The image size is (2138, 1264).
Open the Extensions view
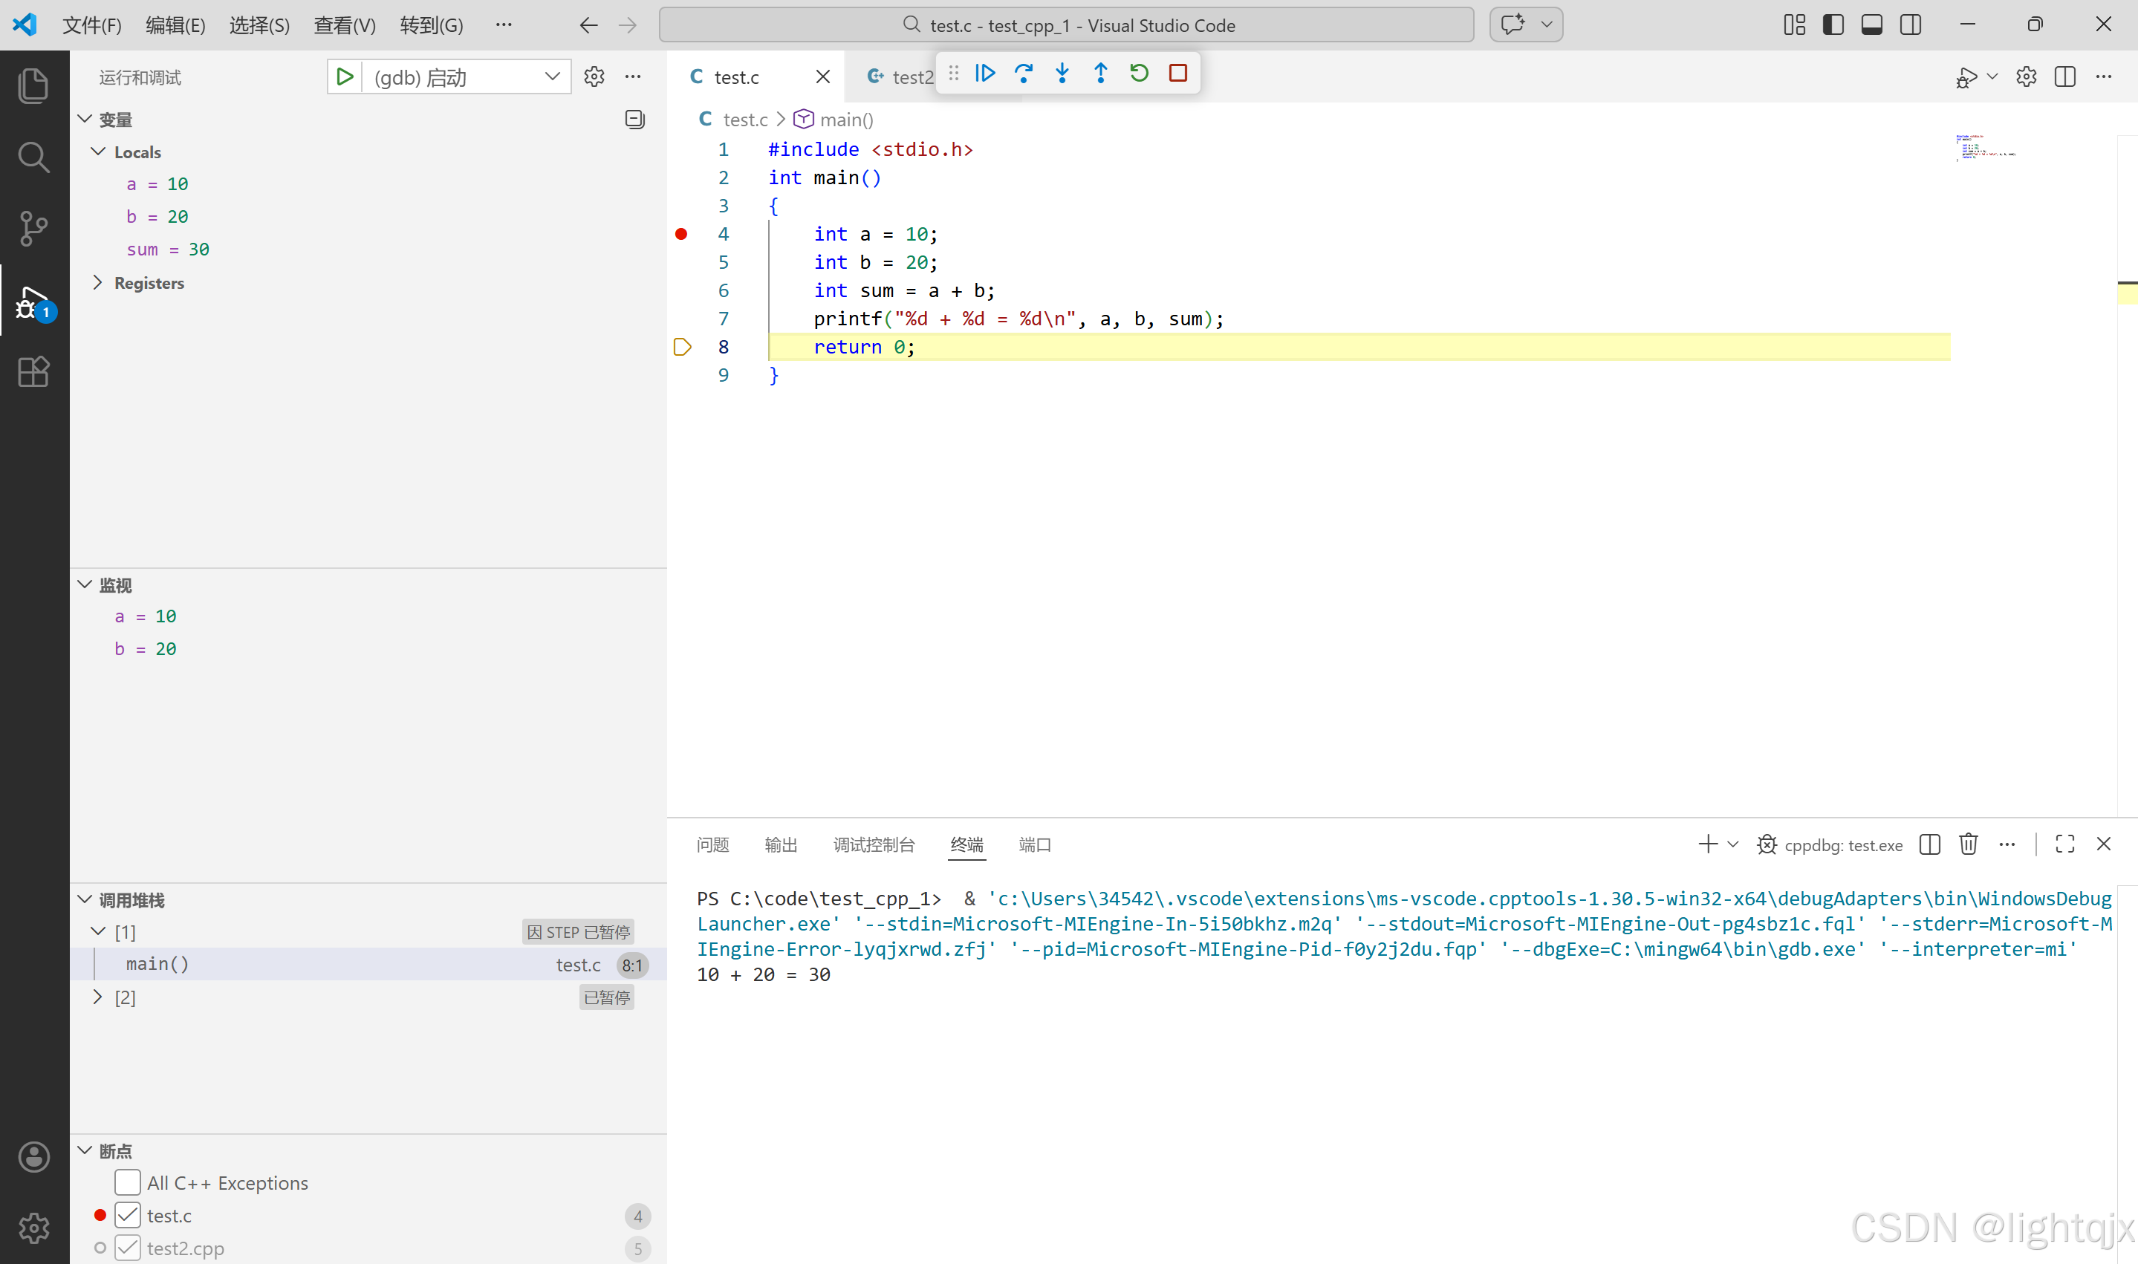coord(34,371)
